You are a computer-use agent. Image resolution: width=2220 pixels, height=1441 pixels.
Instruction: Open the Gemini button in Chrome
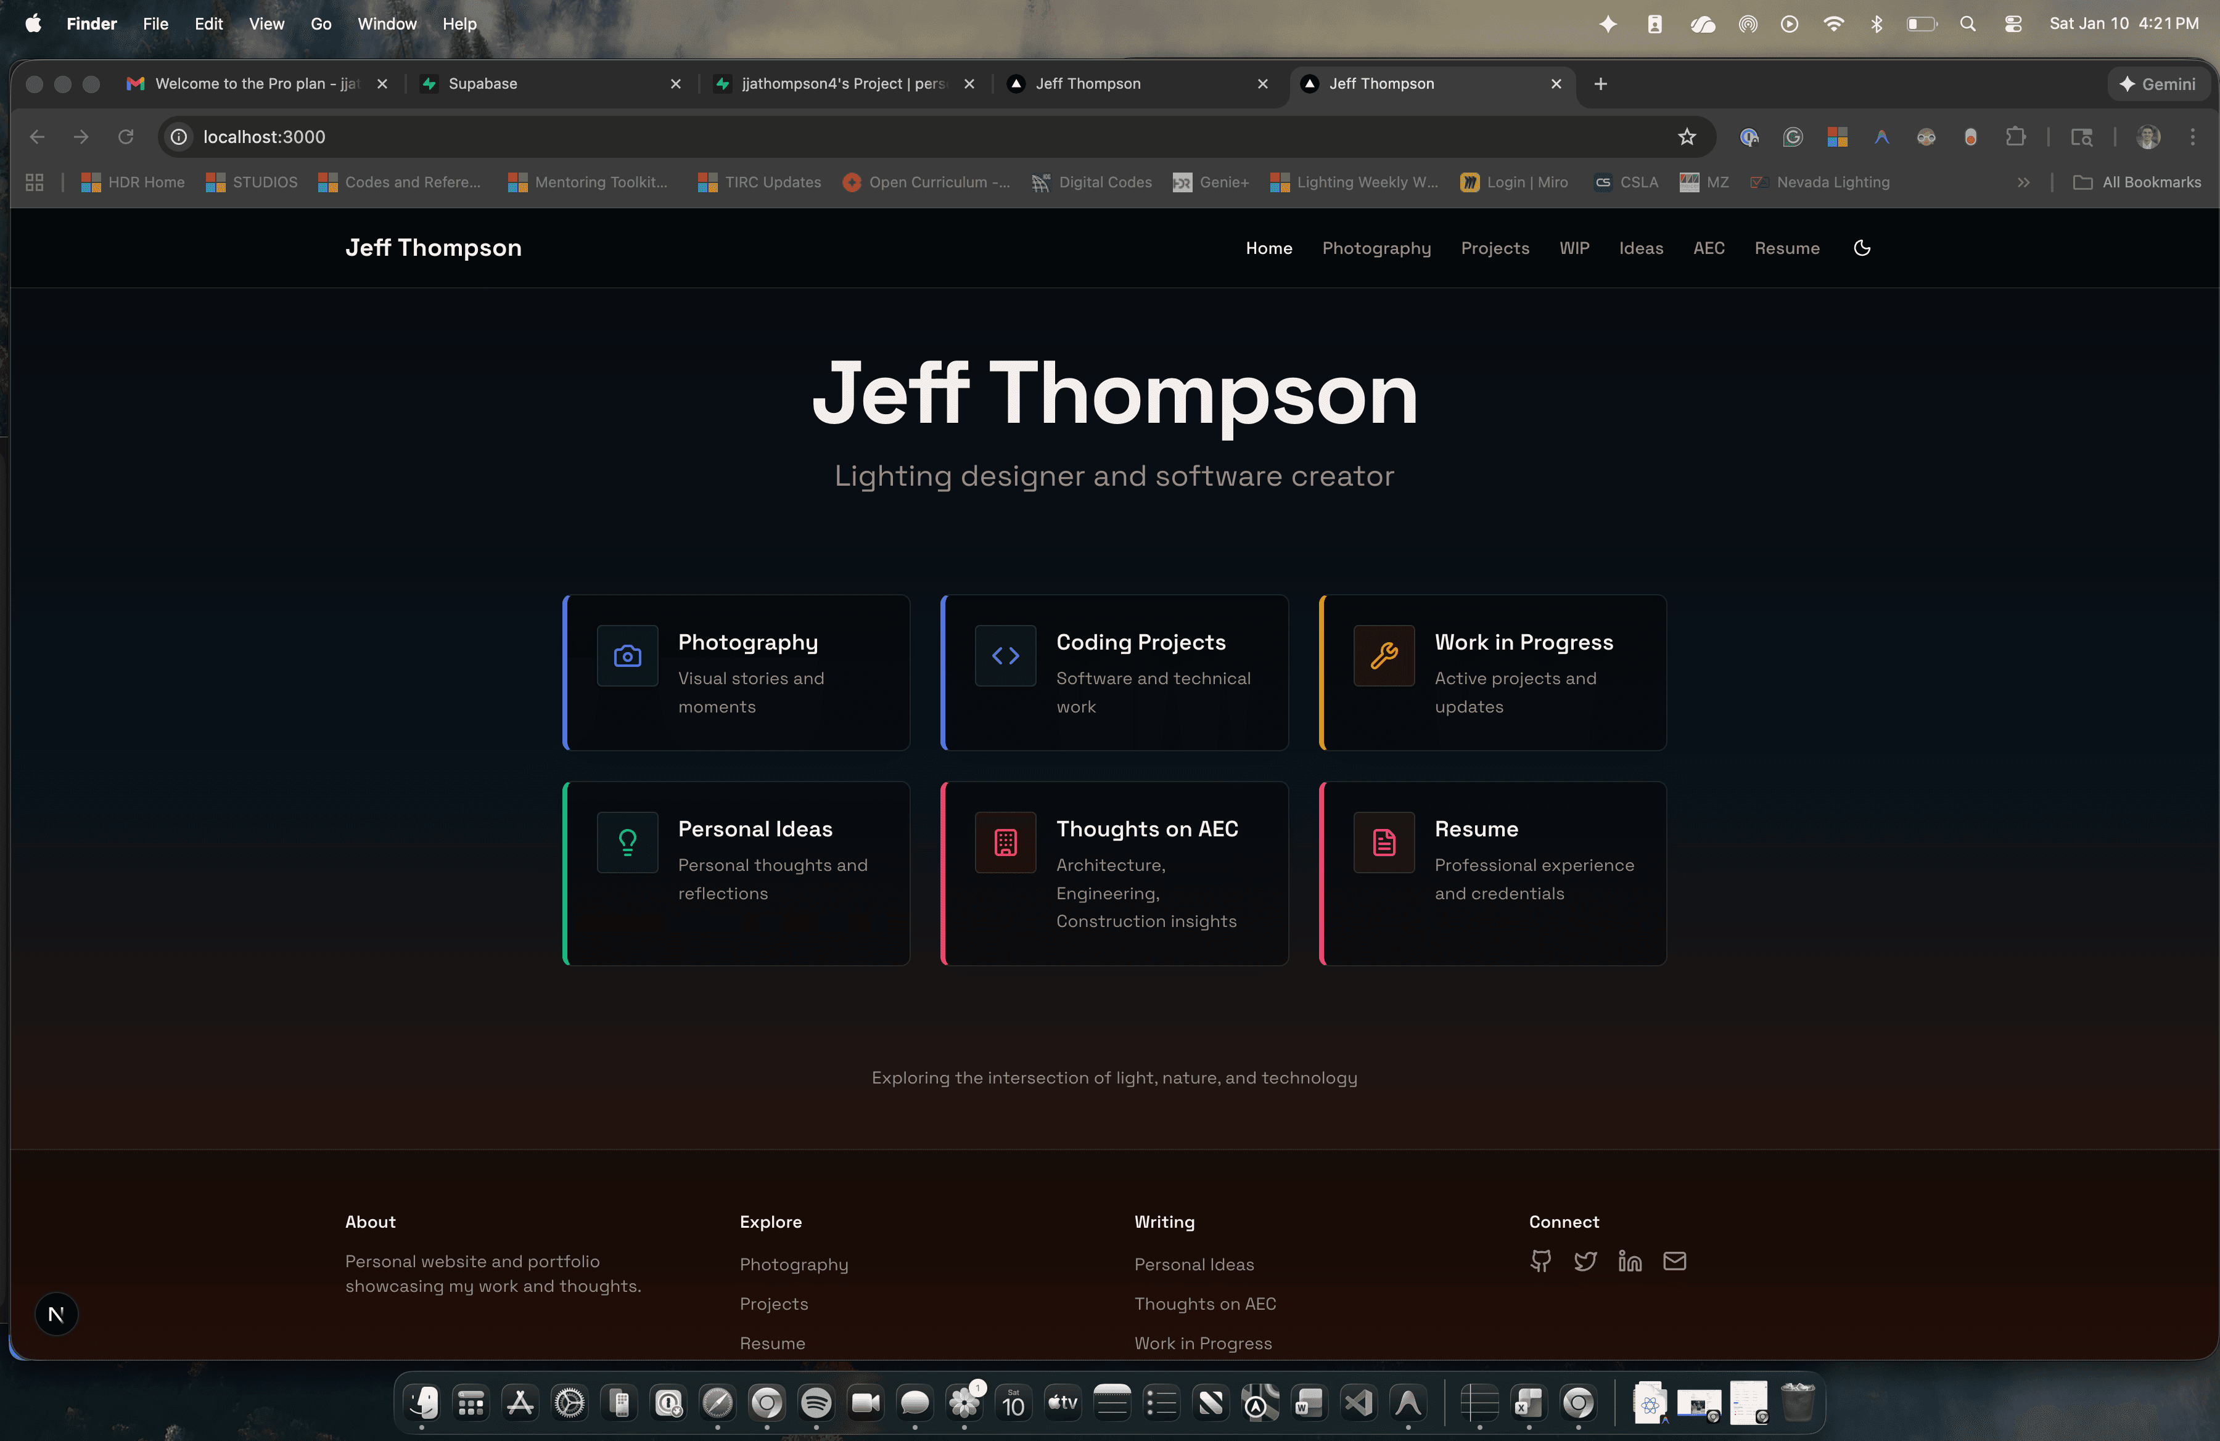[x=2158, y=84]
